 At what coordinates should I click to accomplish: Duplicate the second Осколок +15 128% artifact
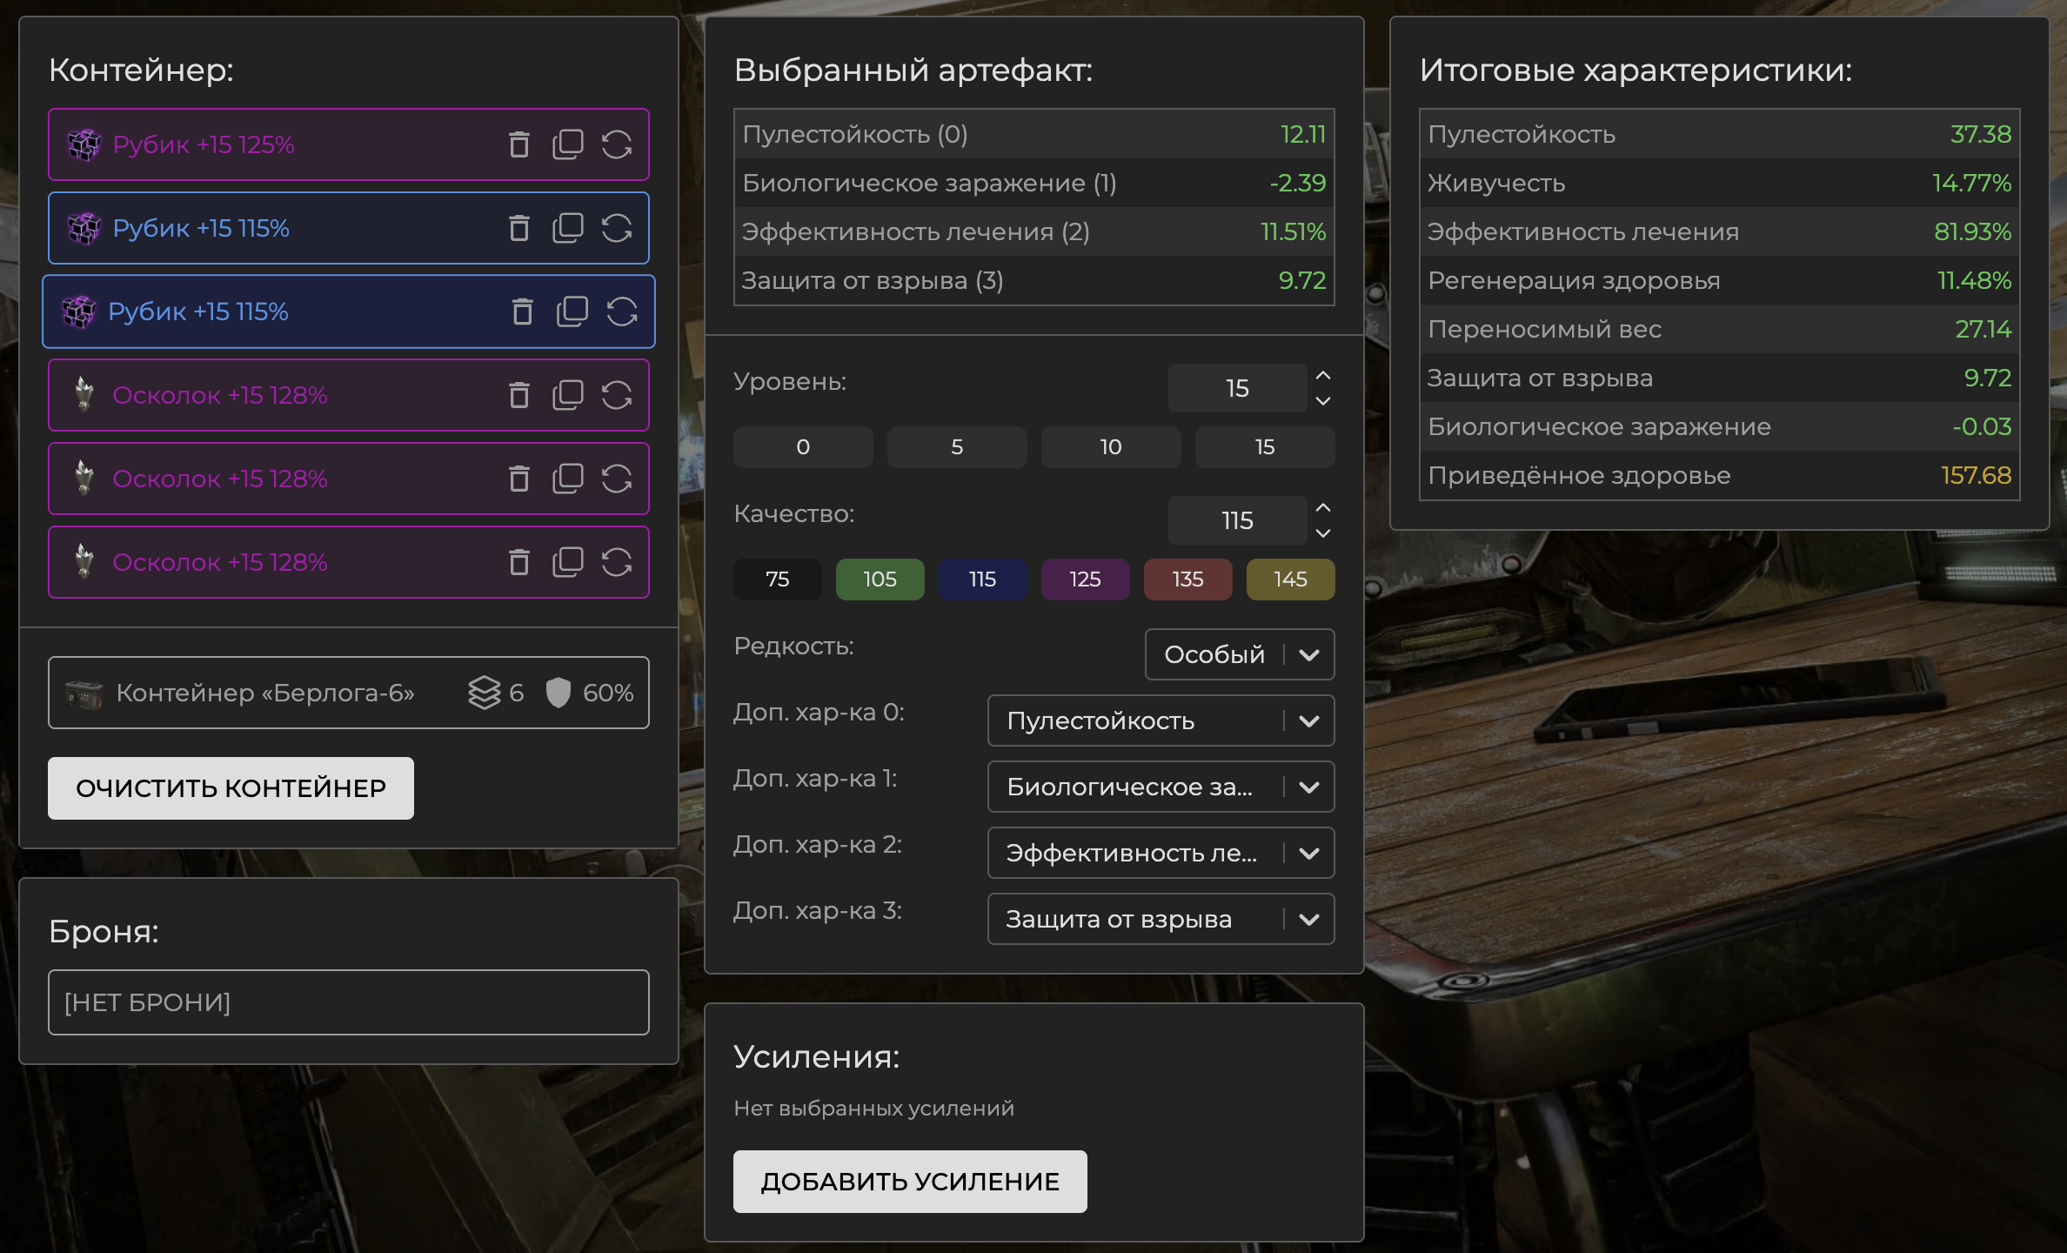(568, 479)
